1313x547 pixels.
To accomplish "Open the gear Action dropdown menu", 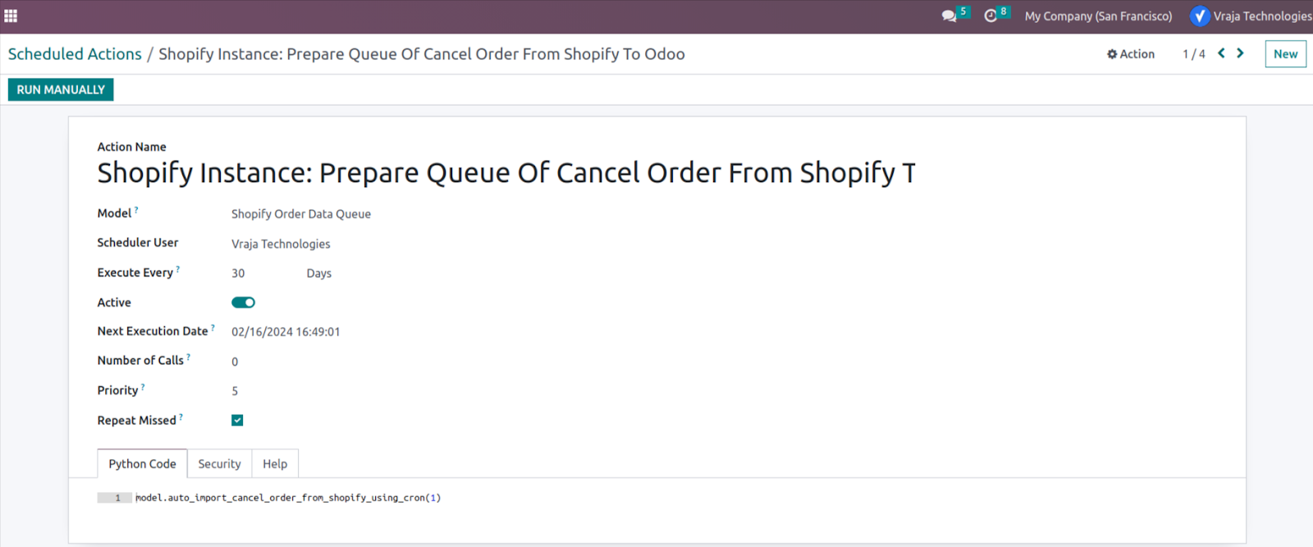I will [1131, 54].
